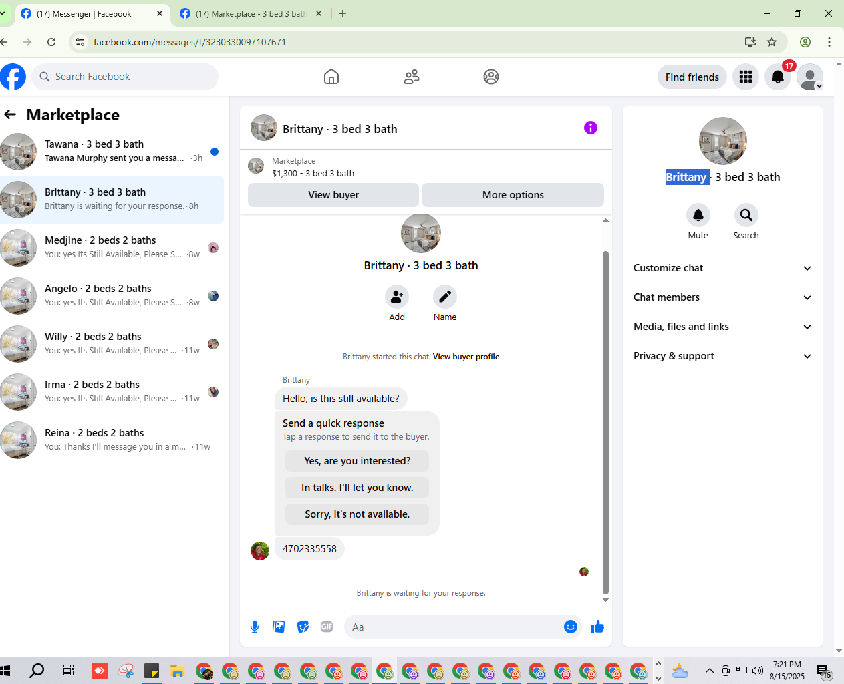Open Tawana 3 bed 3 bath conversation
Viewport: 844px width, 684px height.
pos(112,152)
